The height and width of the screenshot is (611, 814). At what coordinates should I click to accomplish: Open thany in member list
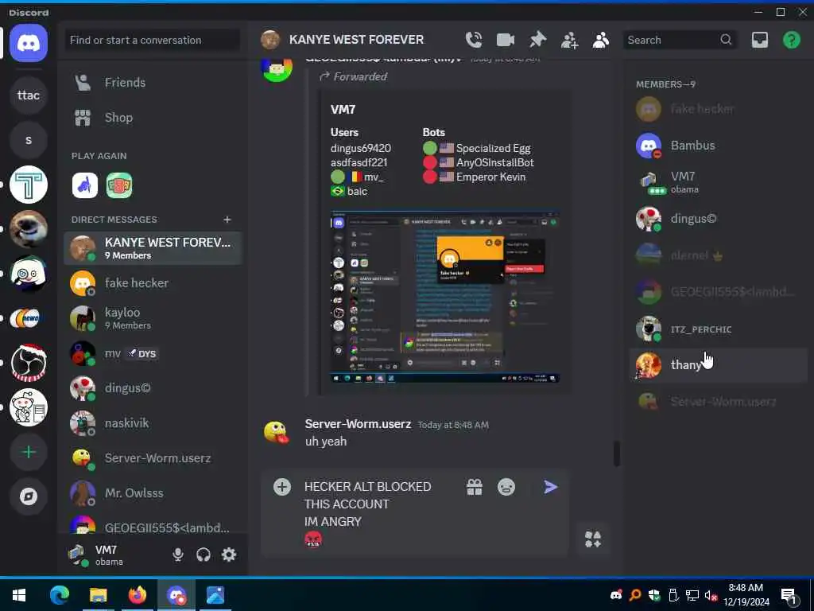(x=718, y=365)
